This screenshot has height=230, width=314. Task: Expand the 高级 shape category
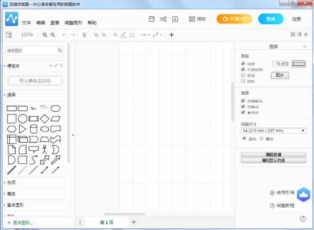tap(11, 194)
